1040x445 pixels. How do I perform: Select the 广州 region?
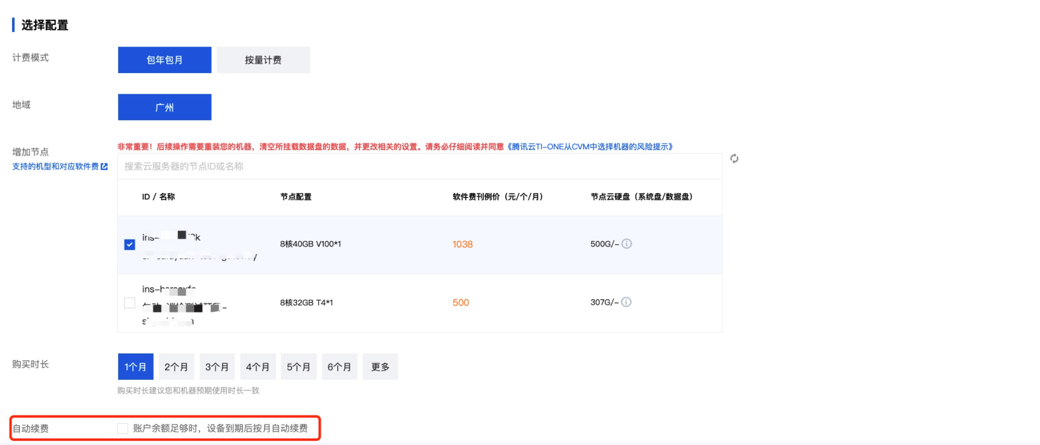click(165, 107)
